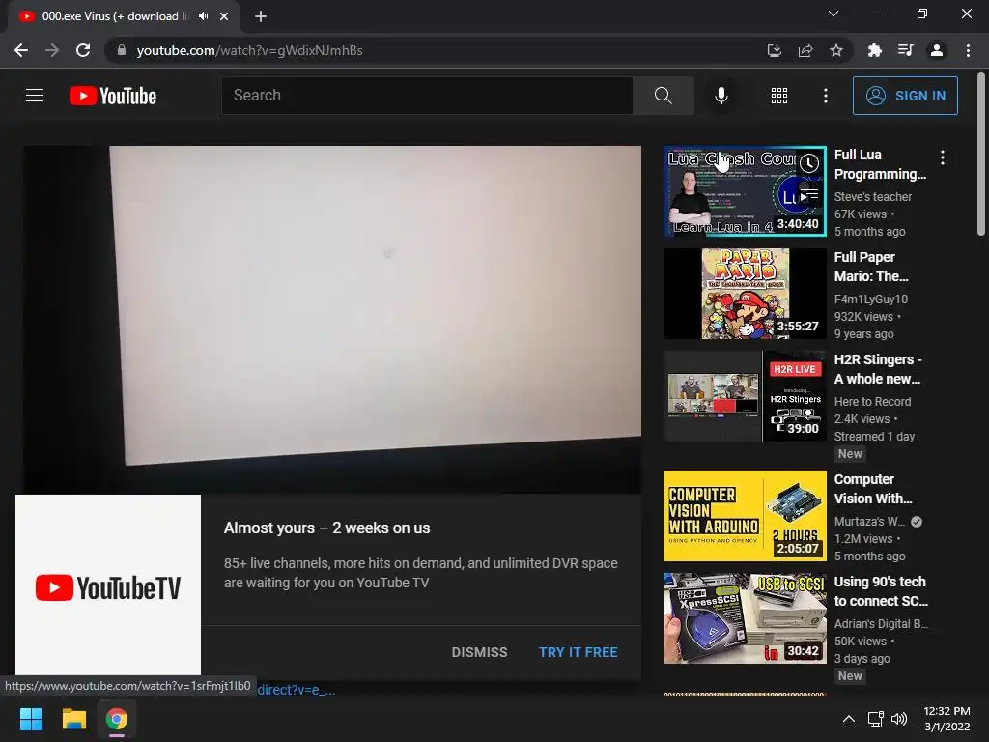Go forward in browser history
The height and width of the screenshot is (742, 989).
52,50
